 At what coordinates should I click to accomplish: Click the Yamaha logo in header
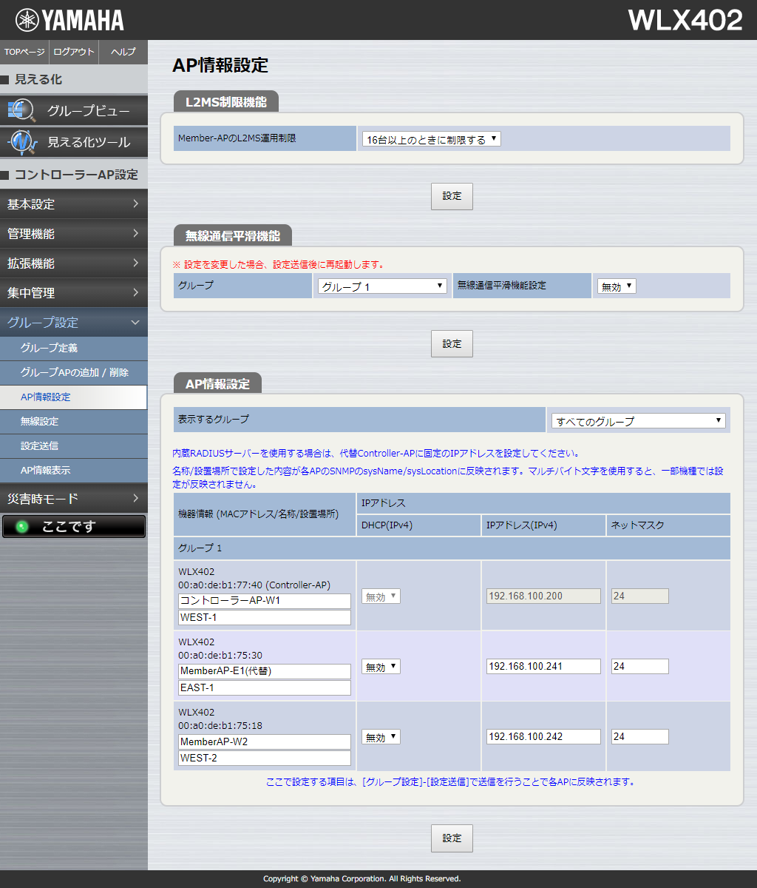69,20
